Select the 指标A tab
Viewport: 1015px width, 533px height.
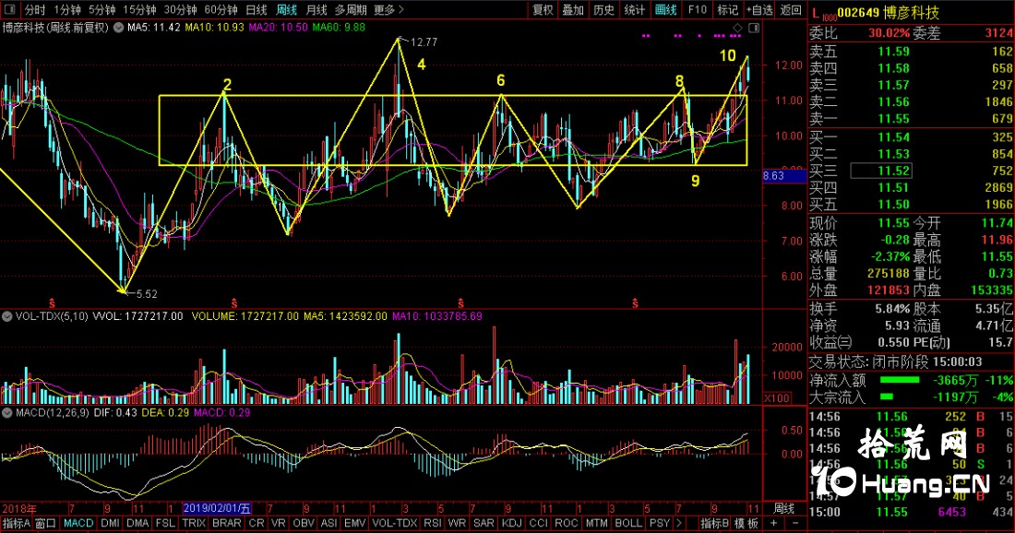(17, 523)
